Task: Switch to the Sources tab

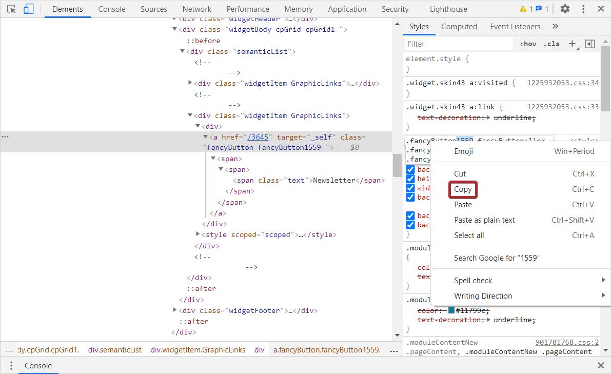Action: coord(154,9)
